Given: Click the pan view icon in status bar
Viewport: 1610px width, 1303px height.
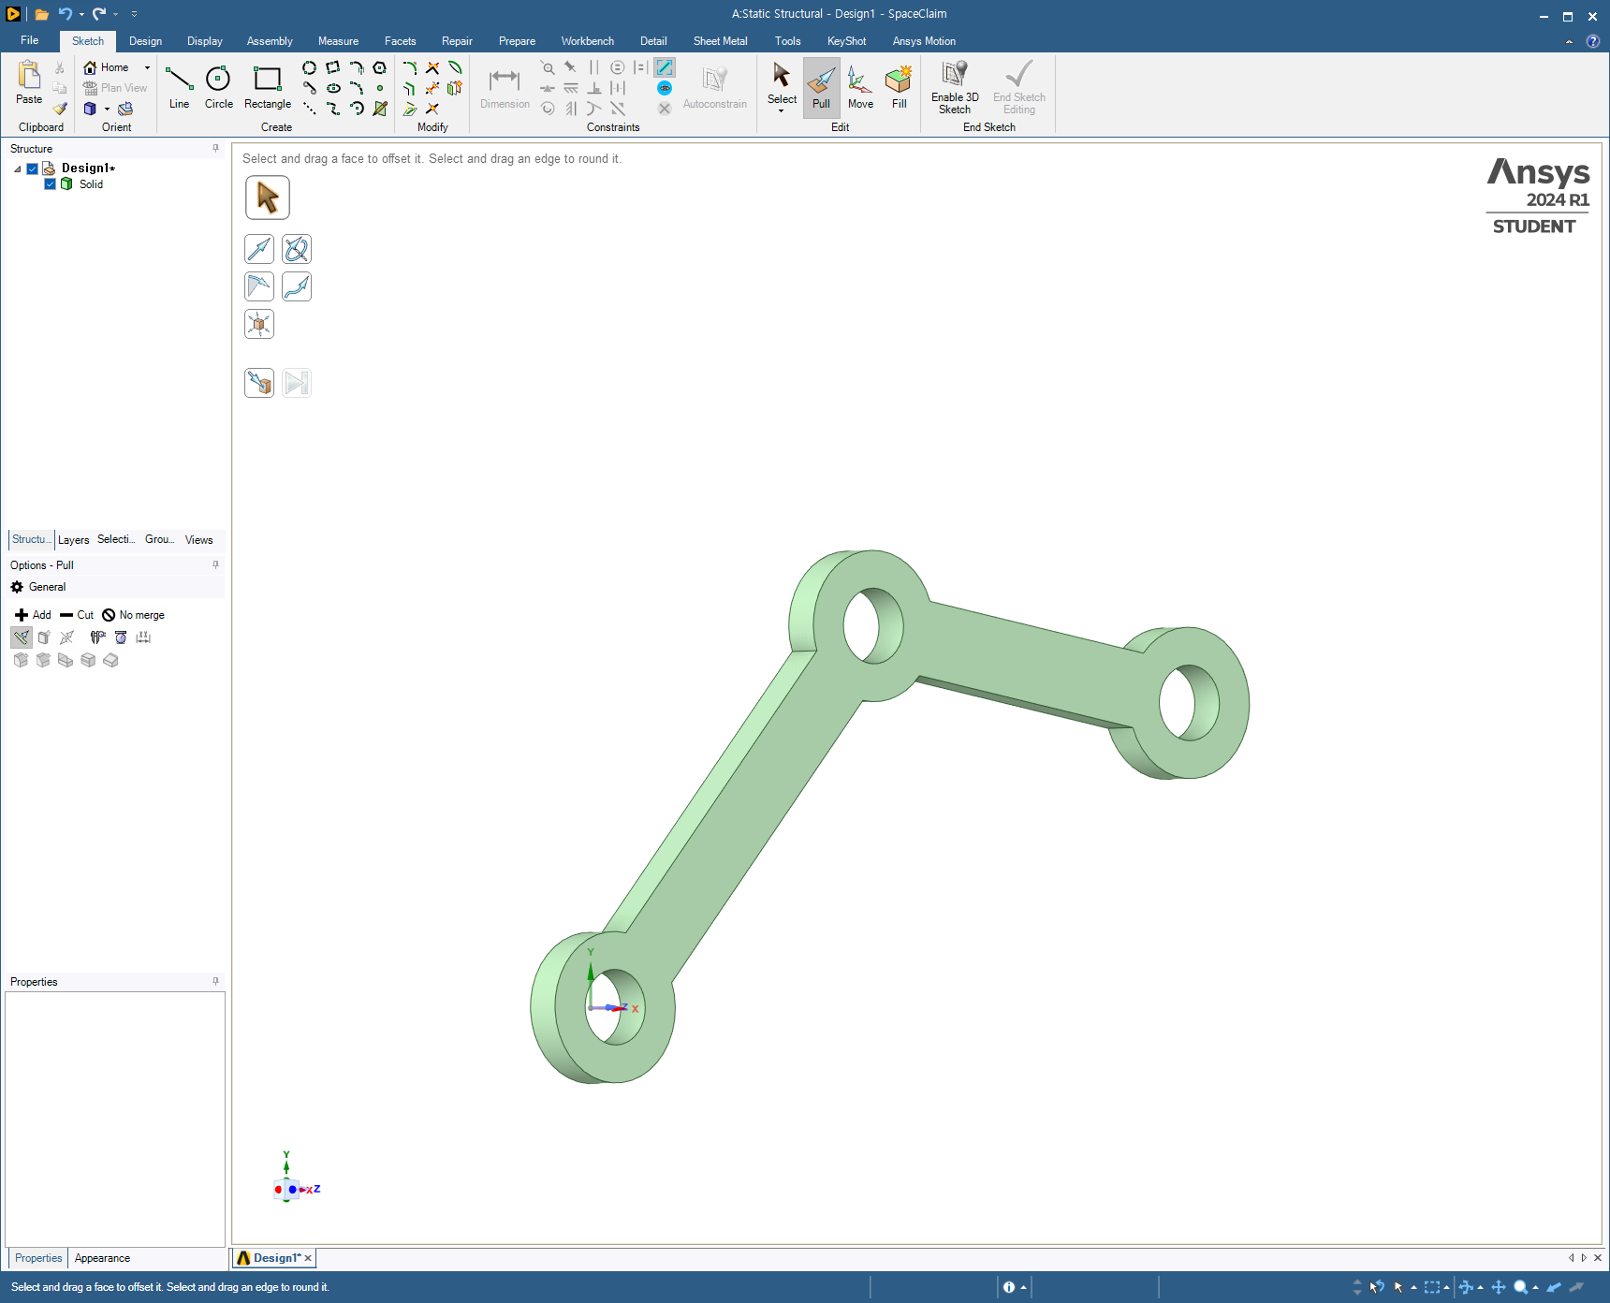Looking at the screenshot, I should [x=1499, y=1287].
